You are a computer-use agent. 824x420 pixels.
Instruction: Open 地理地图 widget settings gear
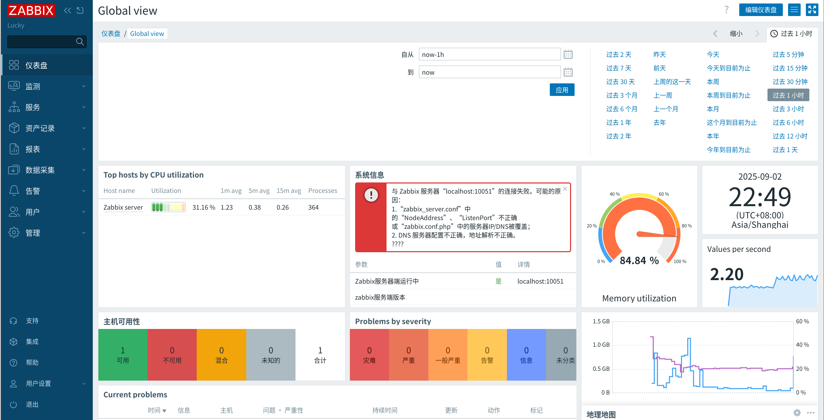tap(797, 413)
